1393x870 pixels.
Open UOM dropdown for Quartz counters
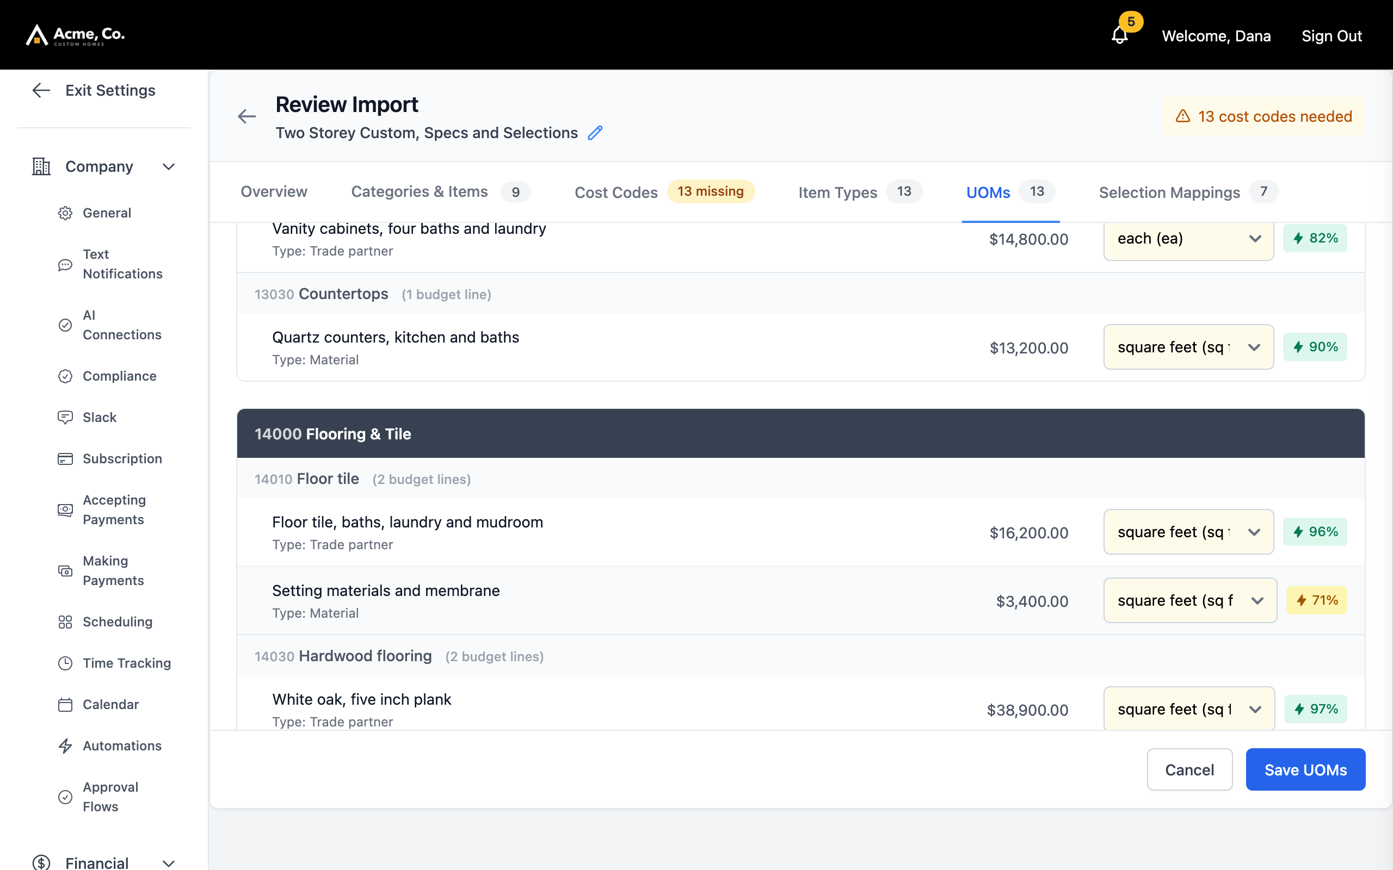(1188, 347)
